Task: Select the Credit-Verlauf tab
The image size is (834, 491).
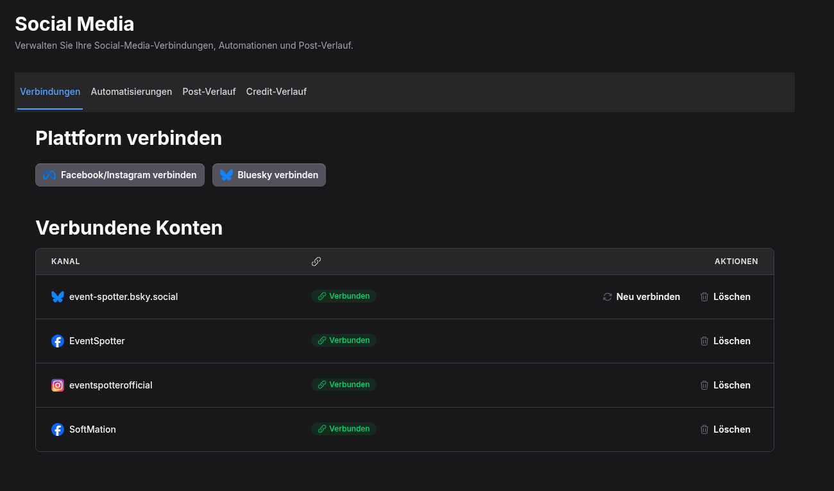Action: pyautogui.click(x=277, y=91)
